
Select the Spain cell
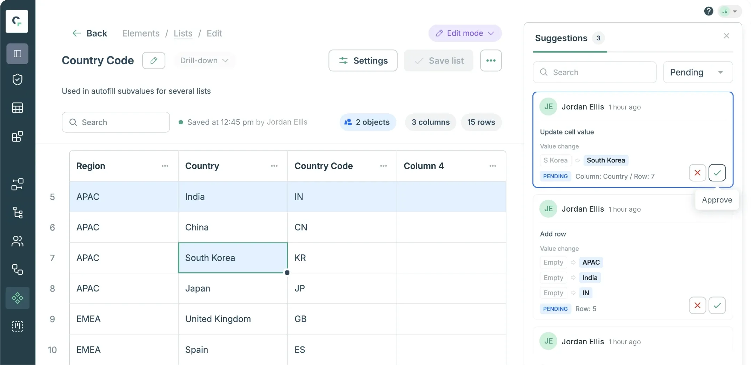pyautogui.click(x=233, y=350)
